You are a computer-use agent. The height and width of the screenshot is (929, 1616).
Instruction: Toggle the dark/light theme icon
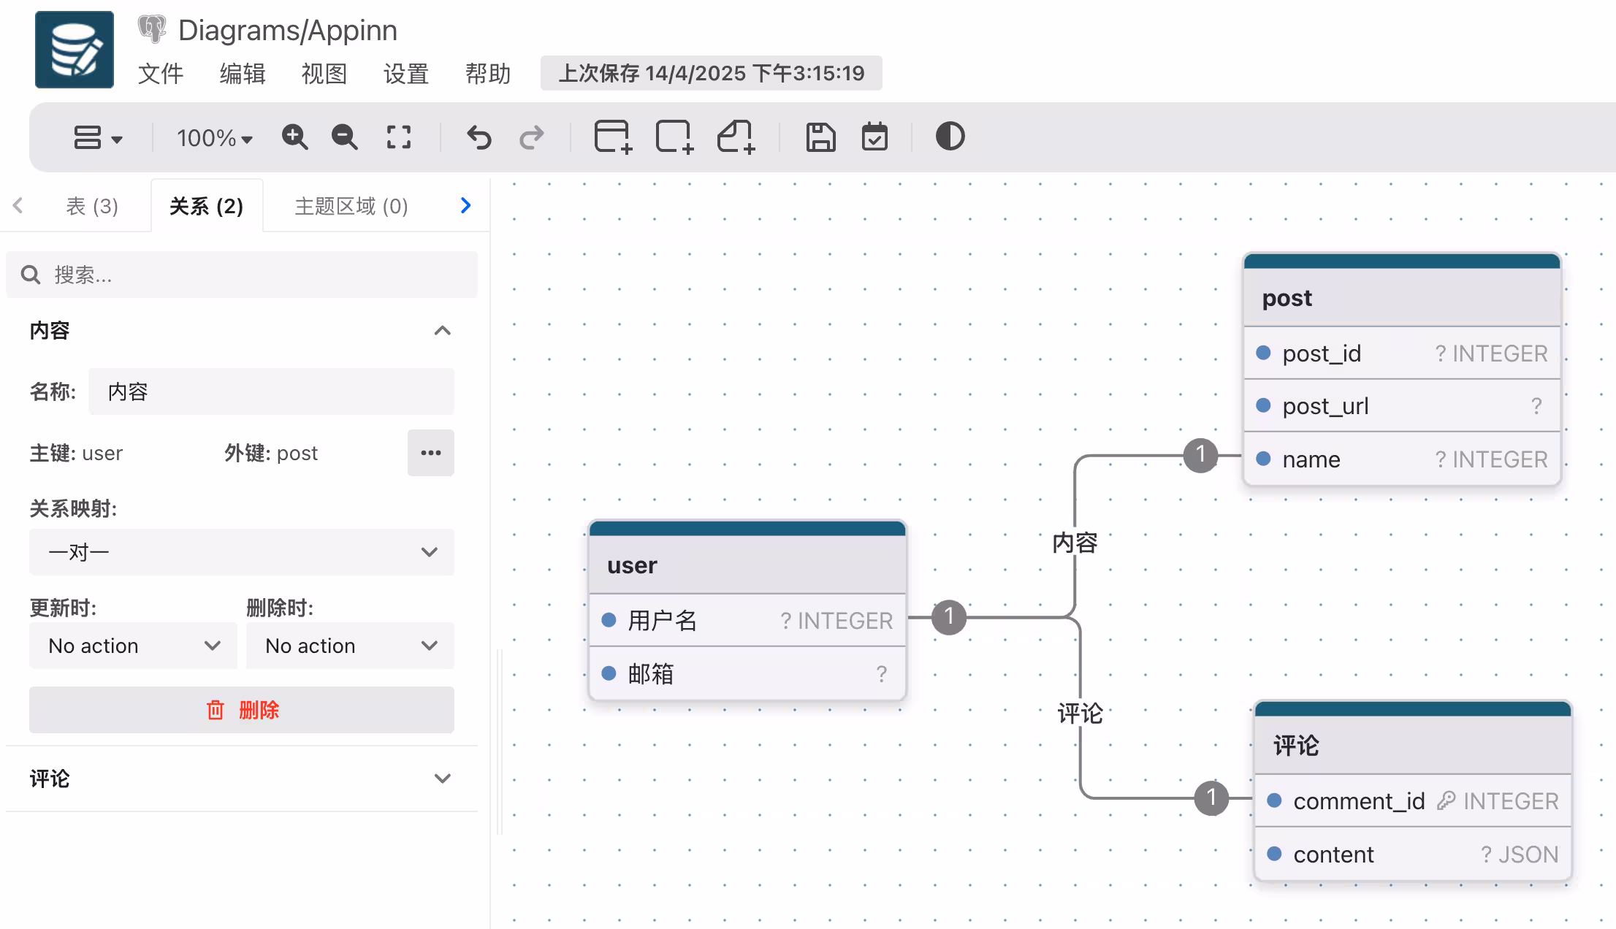[950, 137]
